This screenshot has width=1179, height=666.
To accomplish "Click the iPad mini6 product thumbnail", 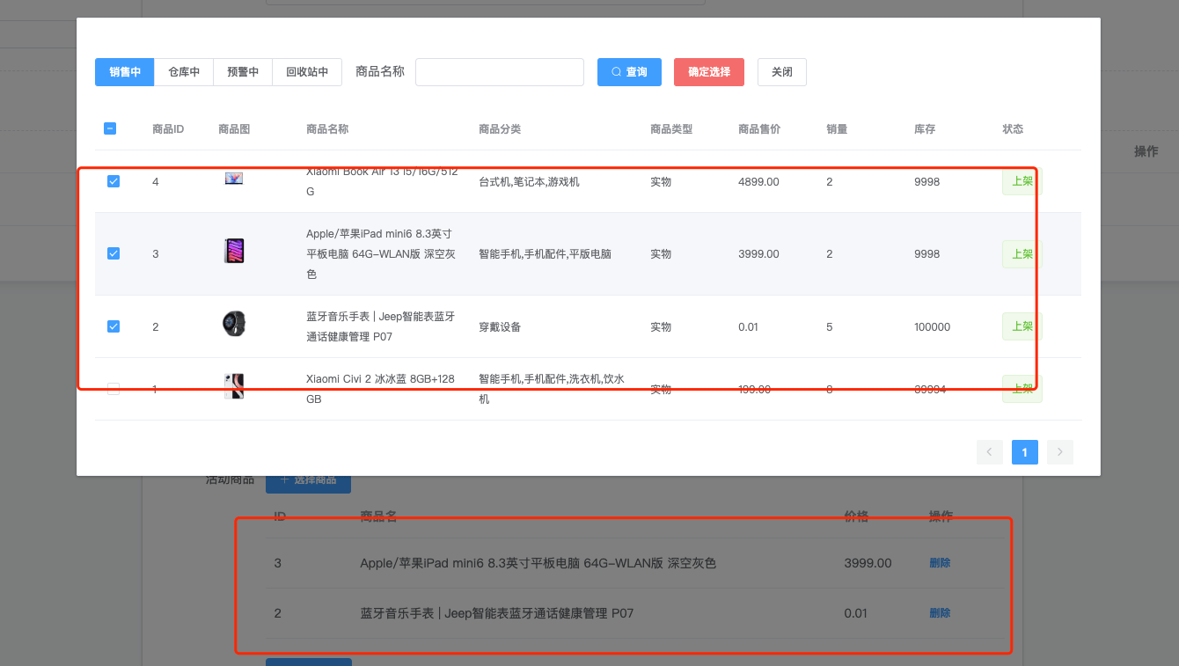I will 234,252.
